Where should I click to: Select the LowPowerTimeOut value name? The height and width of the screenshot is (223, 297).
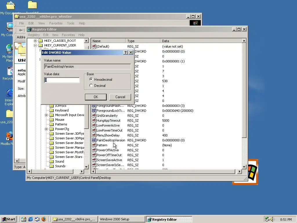click(109, 130)
